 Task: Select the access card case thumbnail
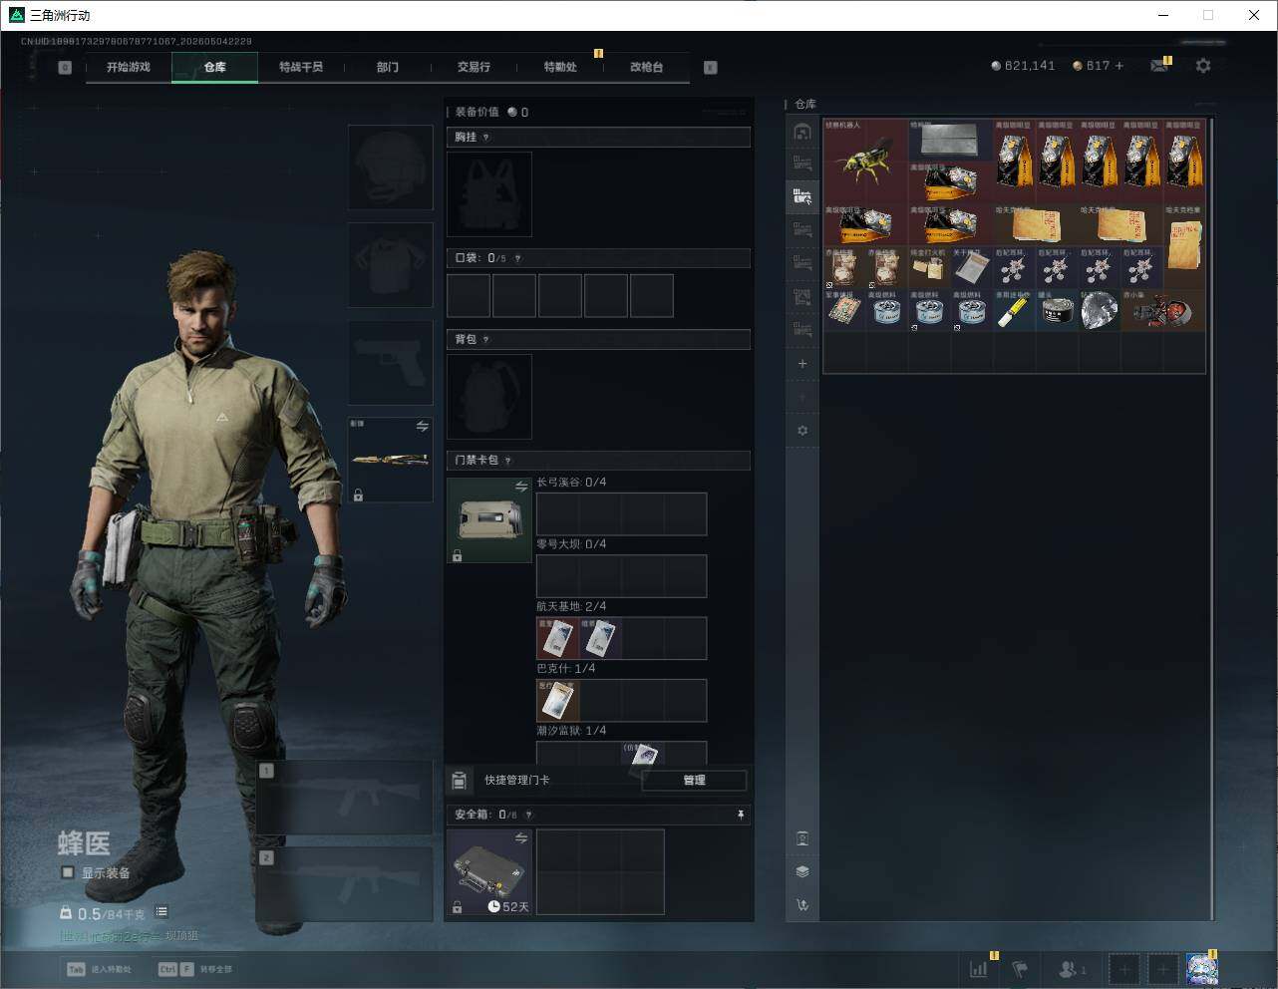point(489,520)
